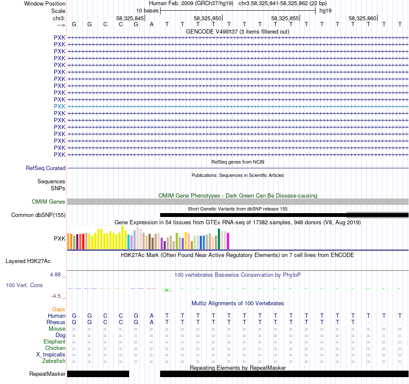This screenshot has height=384, width=409.
Task: Click the -4.5 PhyloP lower scale value
Action: click(56, 296)
